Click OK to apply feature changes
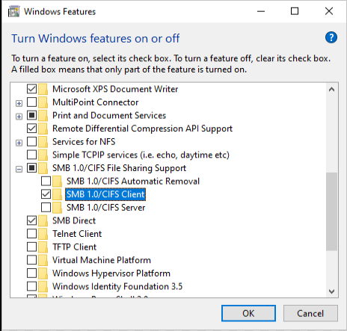Screen dimensions: 347x331 248,313
